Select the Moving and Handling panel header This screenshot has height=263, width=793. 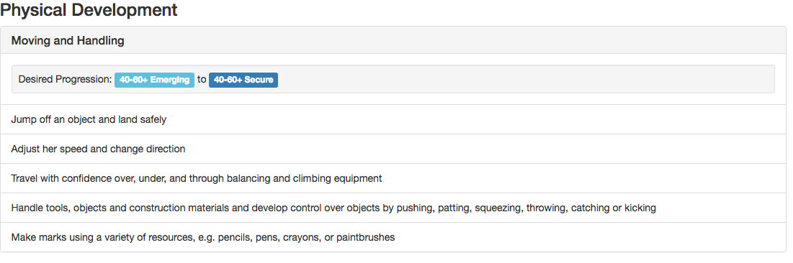393,40
